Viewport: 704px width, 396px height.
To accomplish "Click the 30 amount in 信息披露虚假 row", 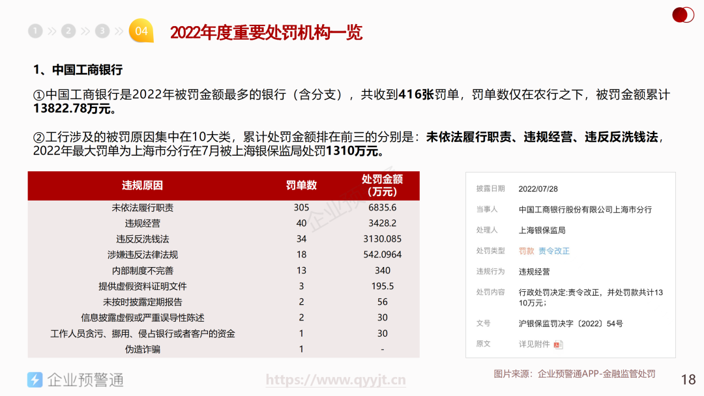I will (x=382, y=318).
